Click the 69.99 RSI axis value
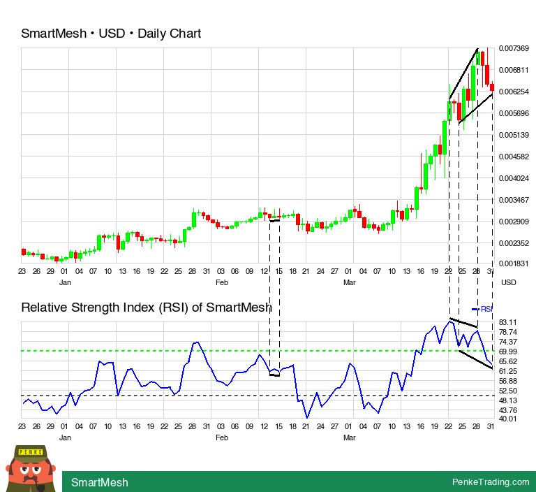 tap(508, 352)
